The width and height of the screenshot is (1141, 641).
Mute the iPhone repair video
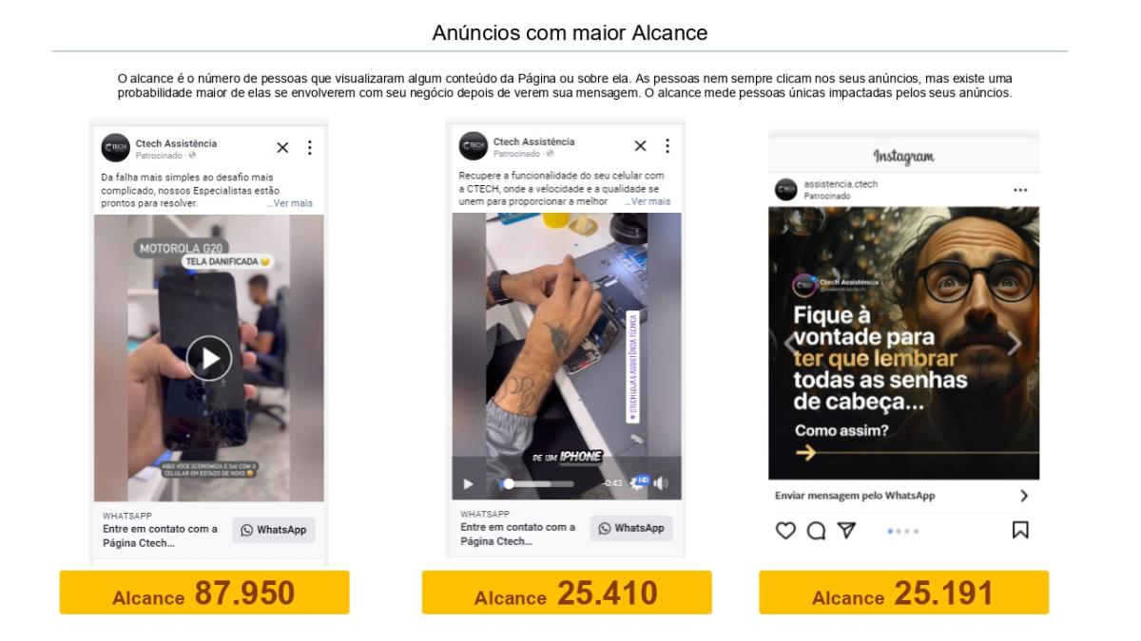(662, 483)
